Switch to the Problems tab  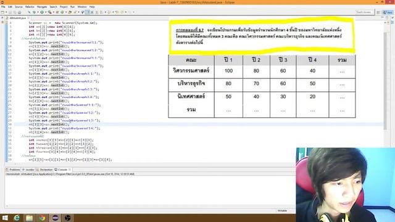[x=13, y=170]
